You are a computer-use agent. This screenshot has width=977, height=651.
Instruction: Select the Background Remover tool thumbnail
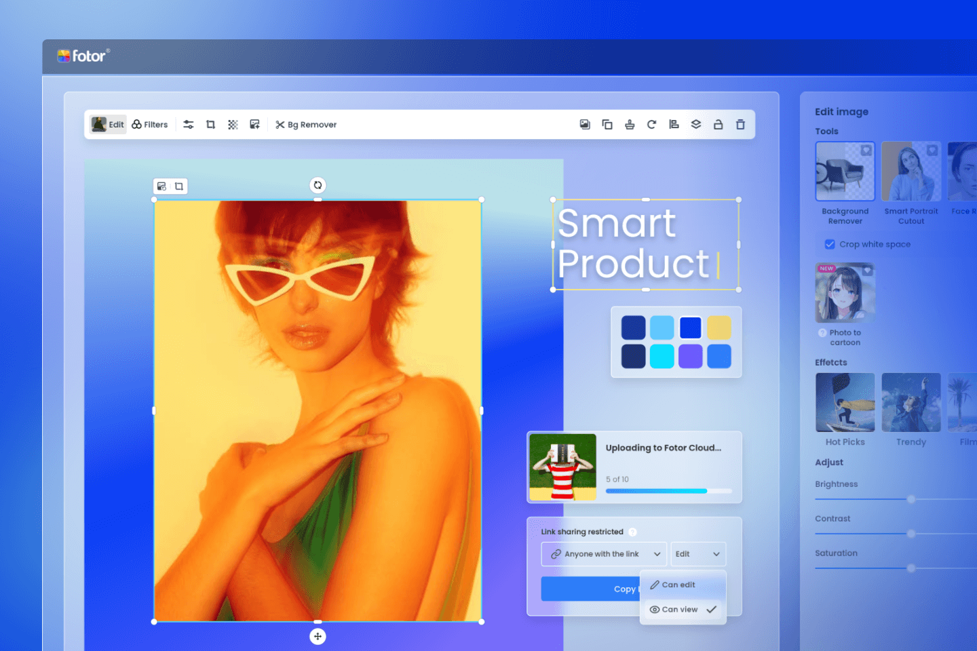tap(845, 172)
